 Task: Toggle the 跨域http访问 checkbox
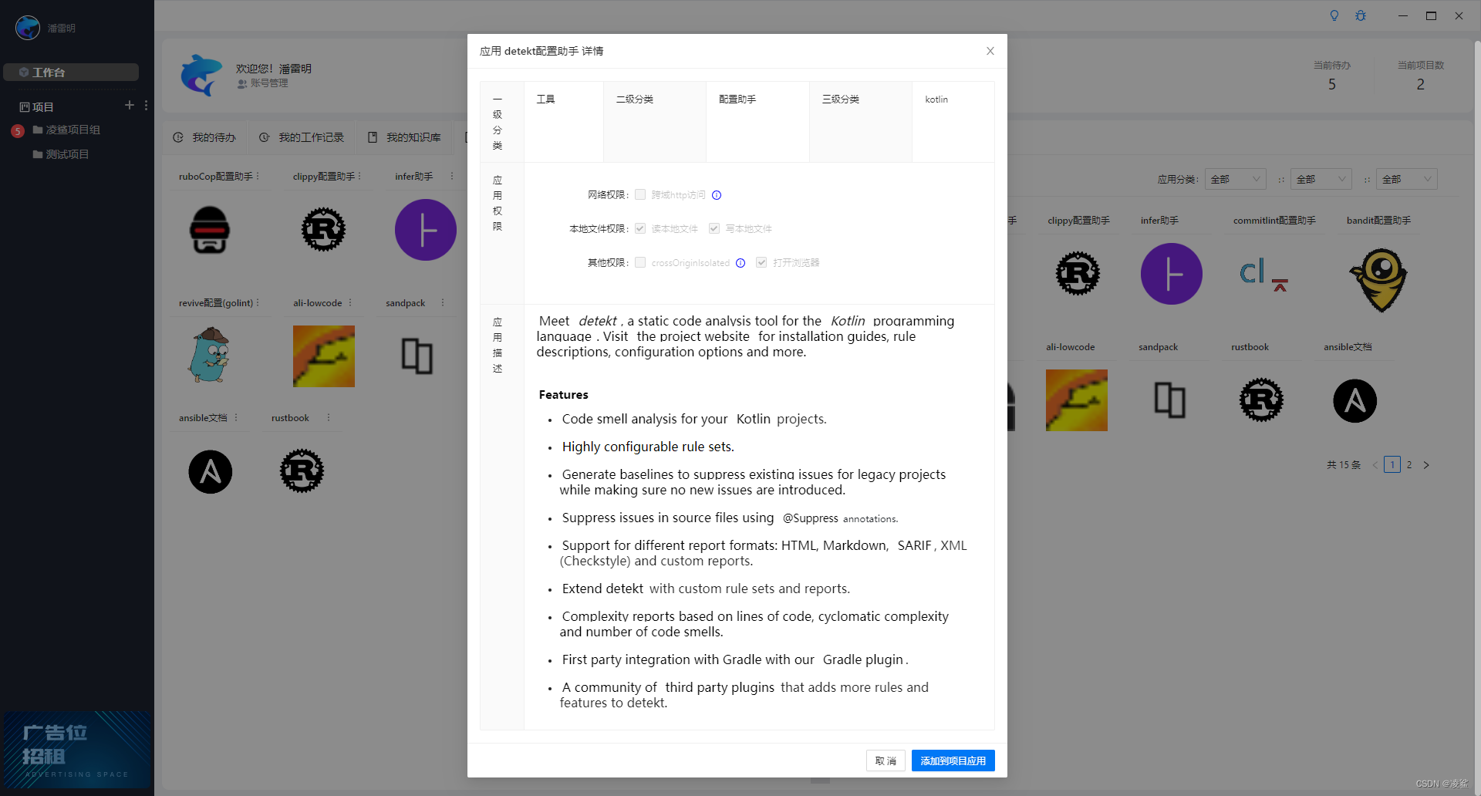coord(640,194)
